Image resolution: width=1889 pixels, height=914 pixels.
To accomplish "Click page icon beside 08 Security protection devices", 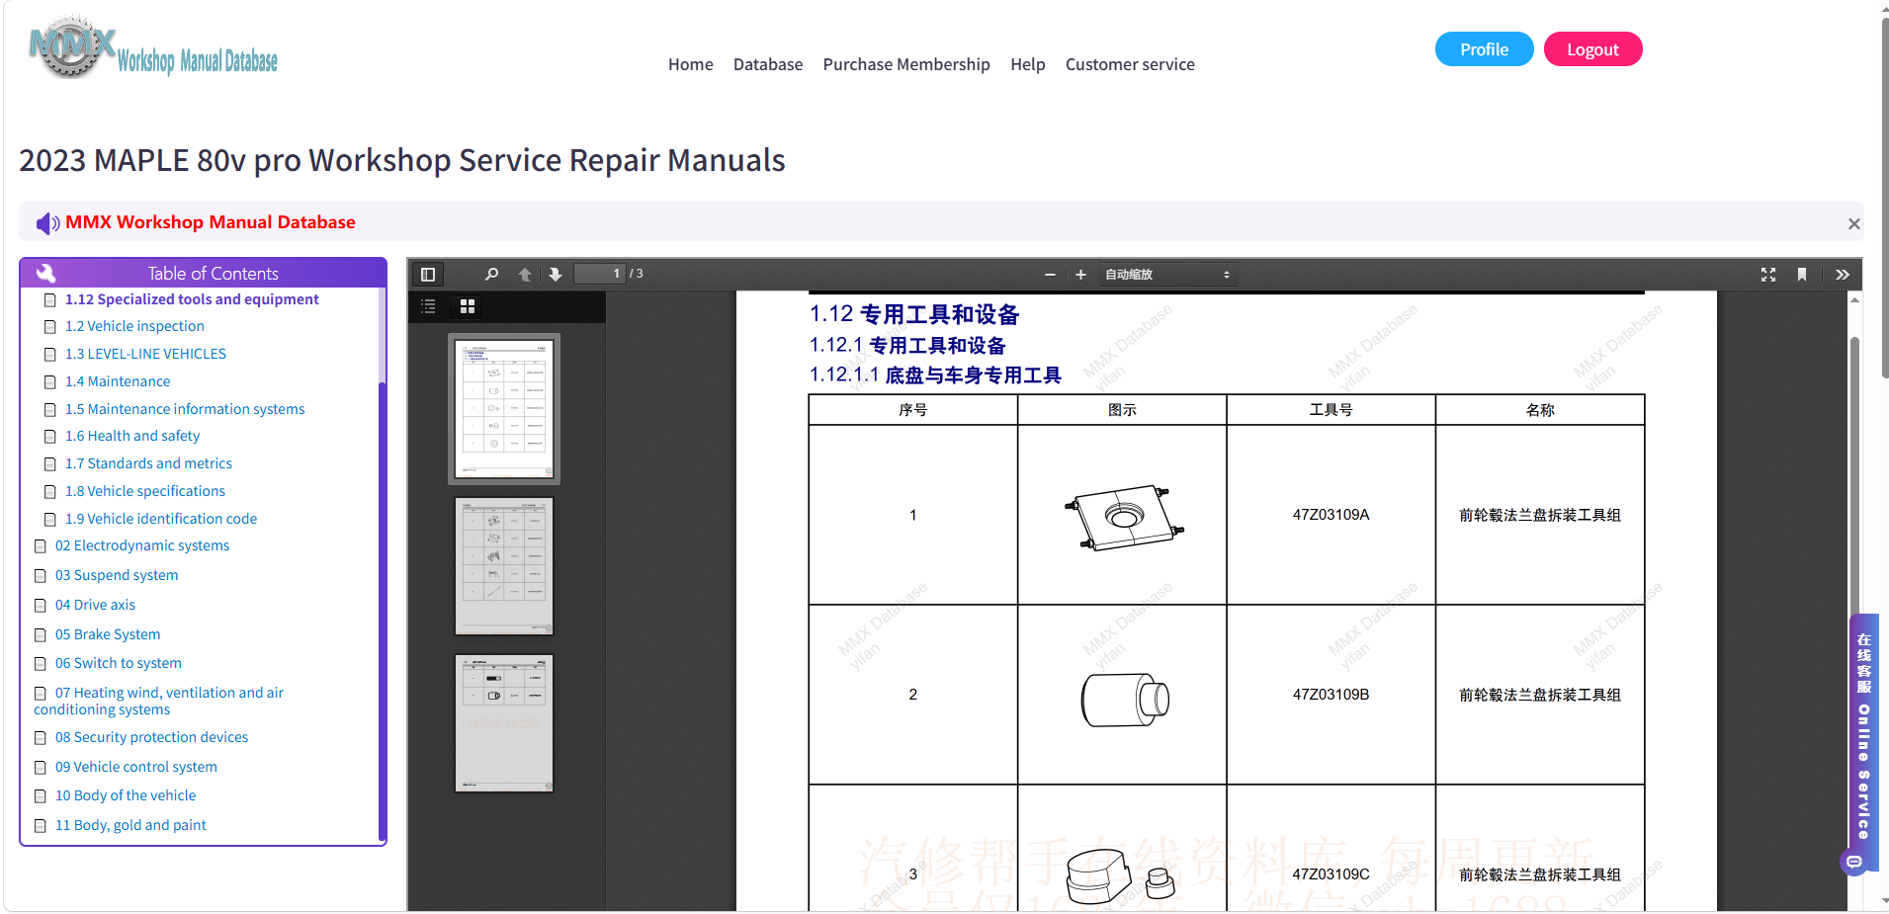I will (x=40, y=738).
